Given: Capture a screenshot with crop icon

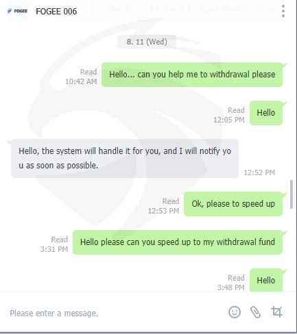Looking at the screenshot, I should click(x=276, y=312).
